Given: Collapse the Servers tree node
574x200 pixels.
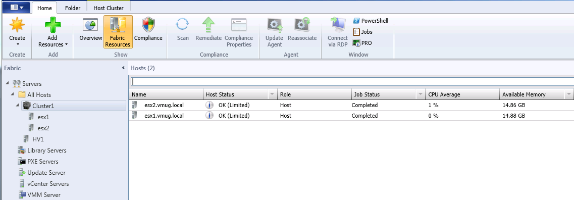Looking at the screenshot, I should pyautogui.click(x=8, y=84).
